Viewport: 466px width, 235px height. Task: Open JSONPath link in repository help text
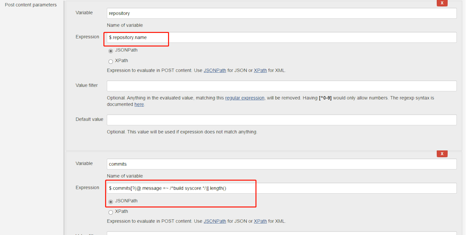[215, 71]
